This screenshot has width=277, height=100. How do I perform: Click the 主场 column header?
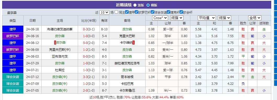click(x=60, y=20)
